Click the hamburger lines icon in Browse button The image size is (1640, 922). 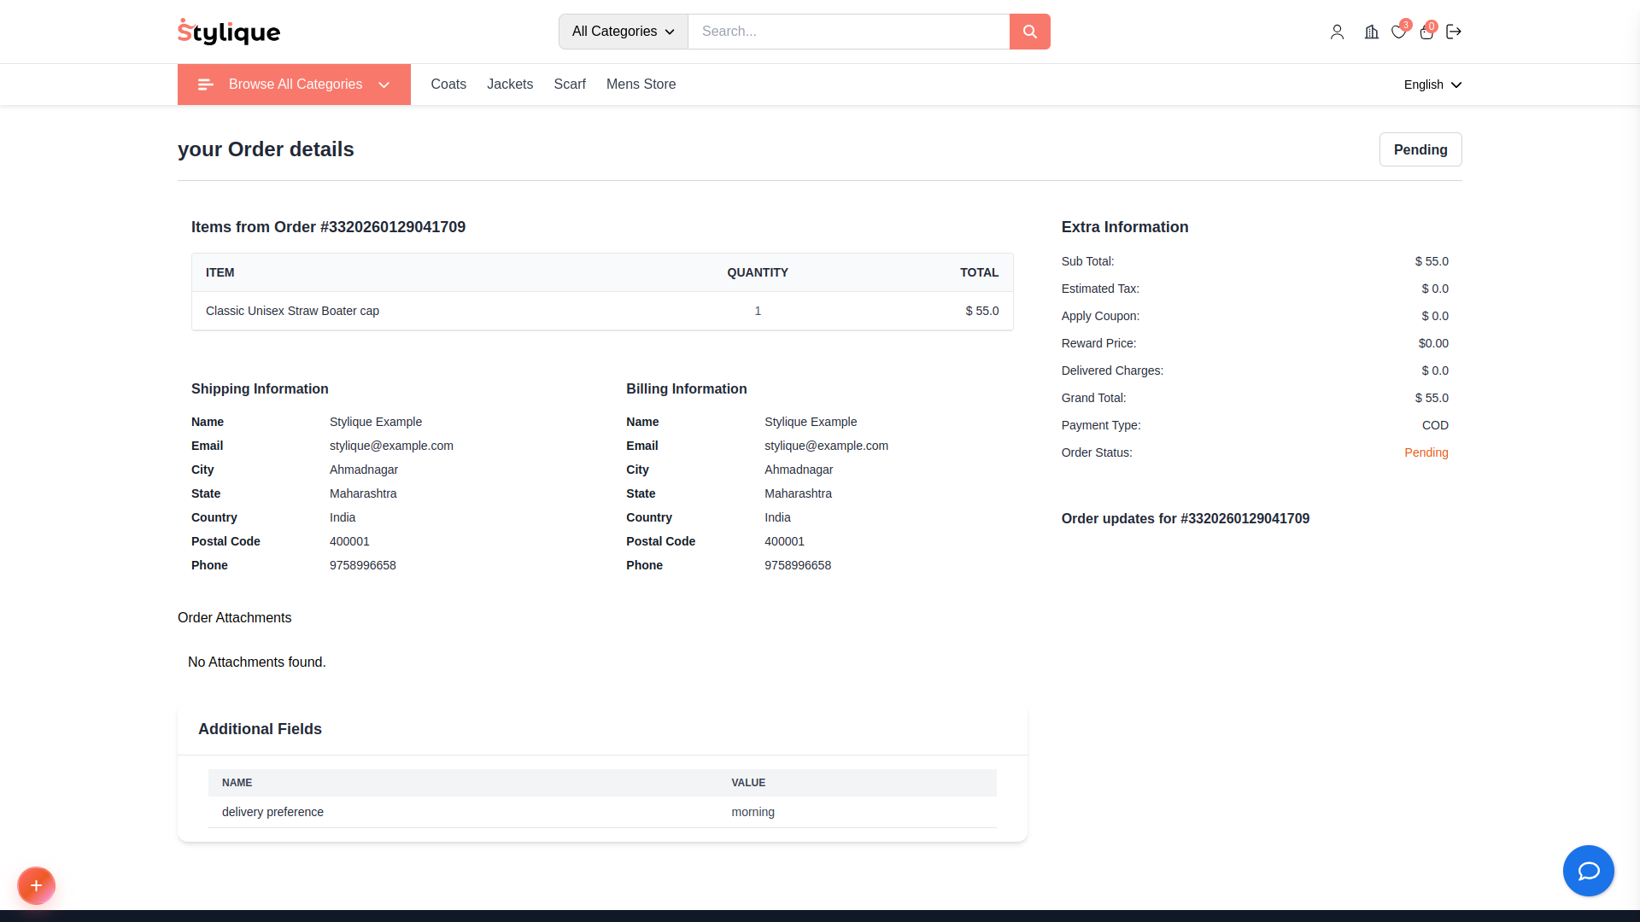click(205, 85)
